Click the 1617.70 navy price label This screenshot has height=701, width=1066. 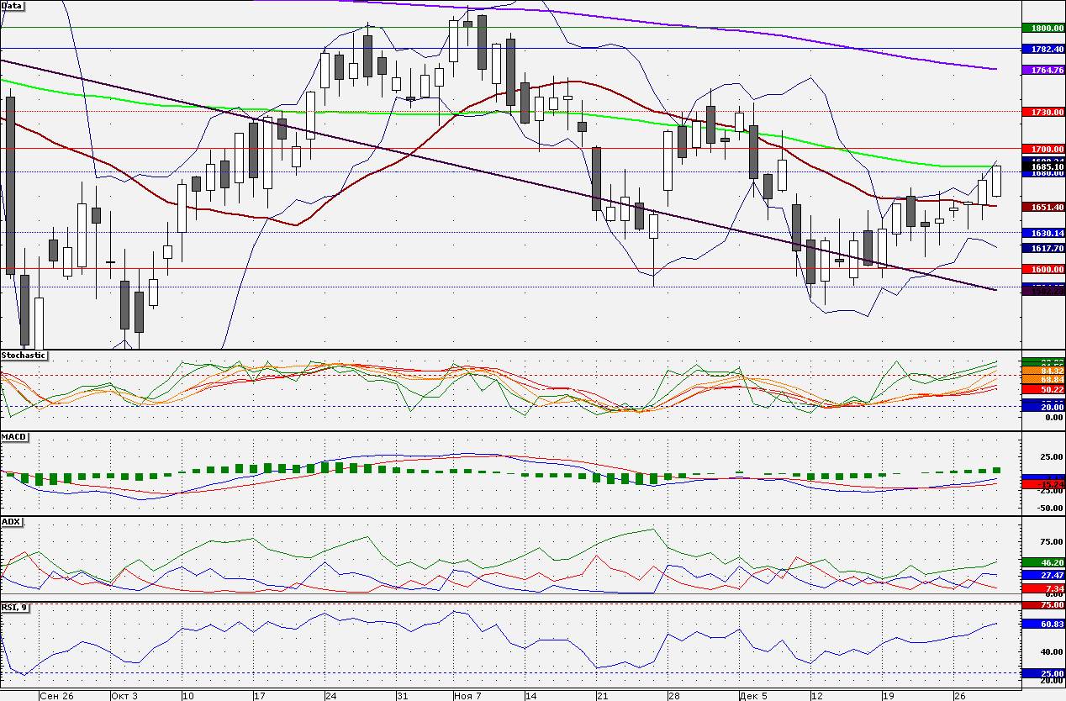(x=1043, y=248)
